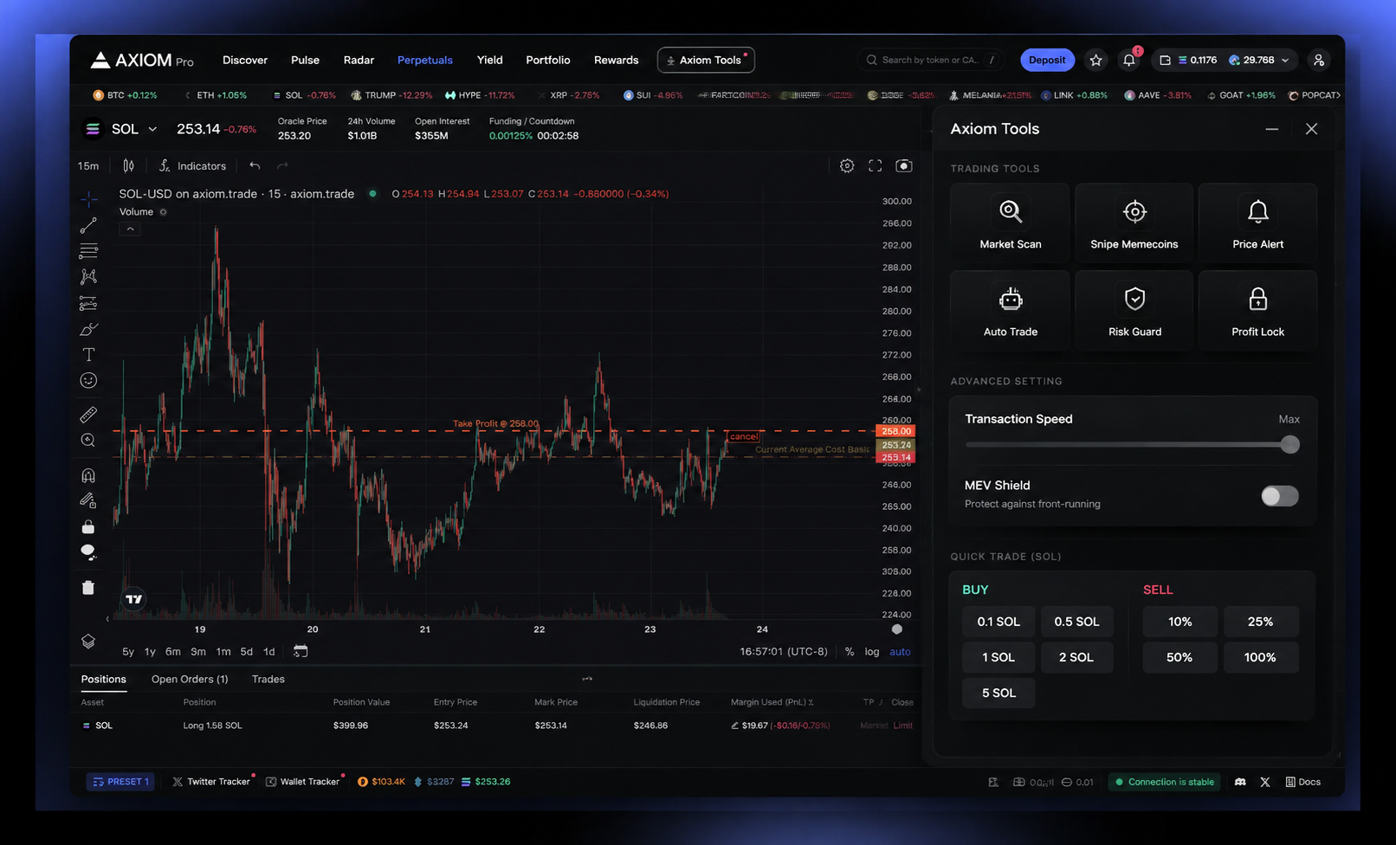Open the Price Alert tool

(1258, 223)
